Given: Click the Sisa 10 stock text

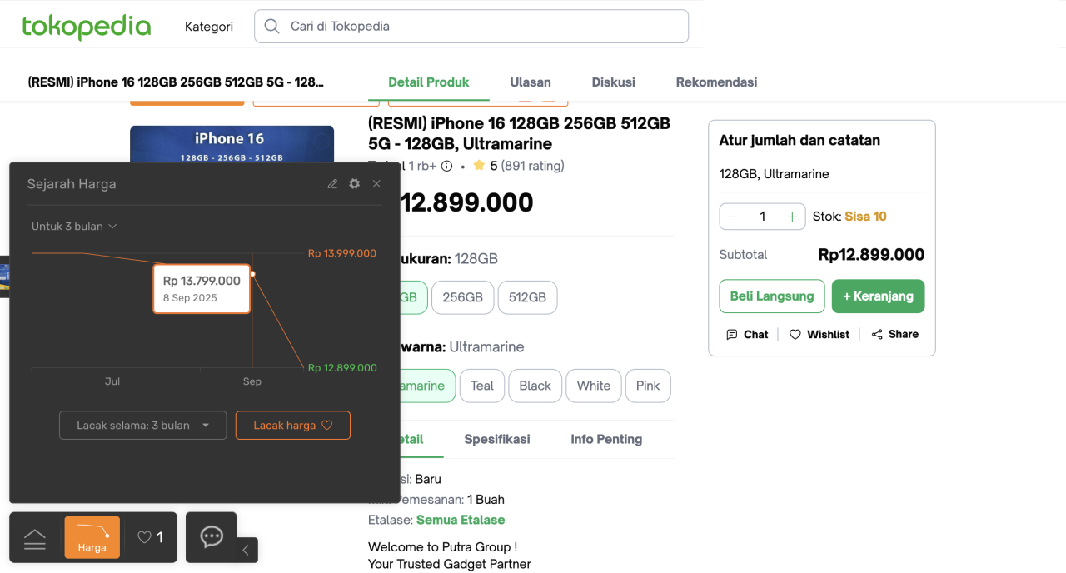Looking at the screenshot, I should 865,217.
